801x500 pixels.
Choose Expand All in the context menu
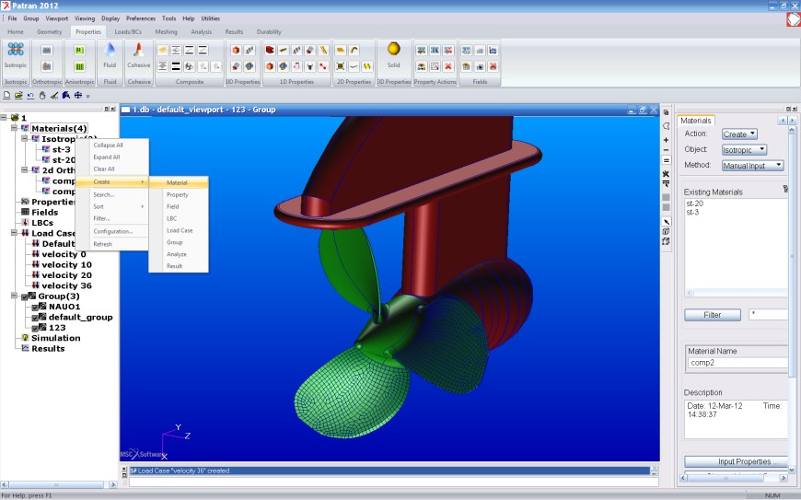pyautogui.click(x=112, y=157)
